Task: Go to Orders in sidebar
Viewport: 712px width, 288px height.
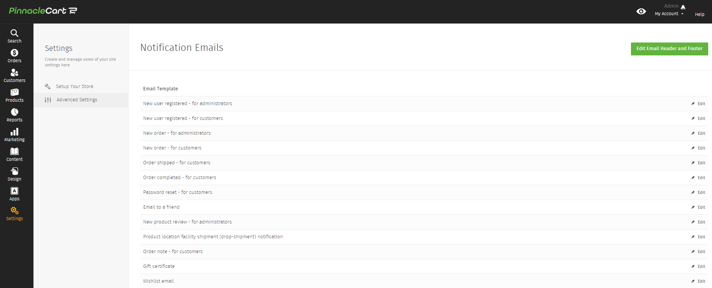Action: 14,56
